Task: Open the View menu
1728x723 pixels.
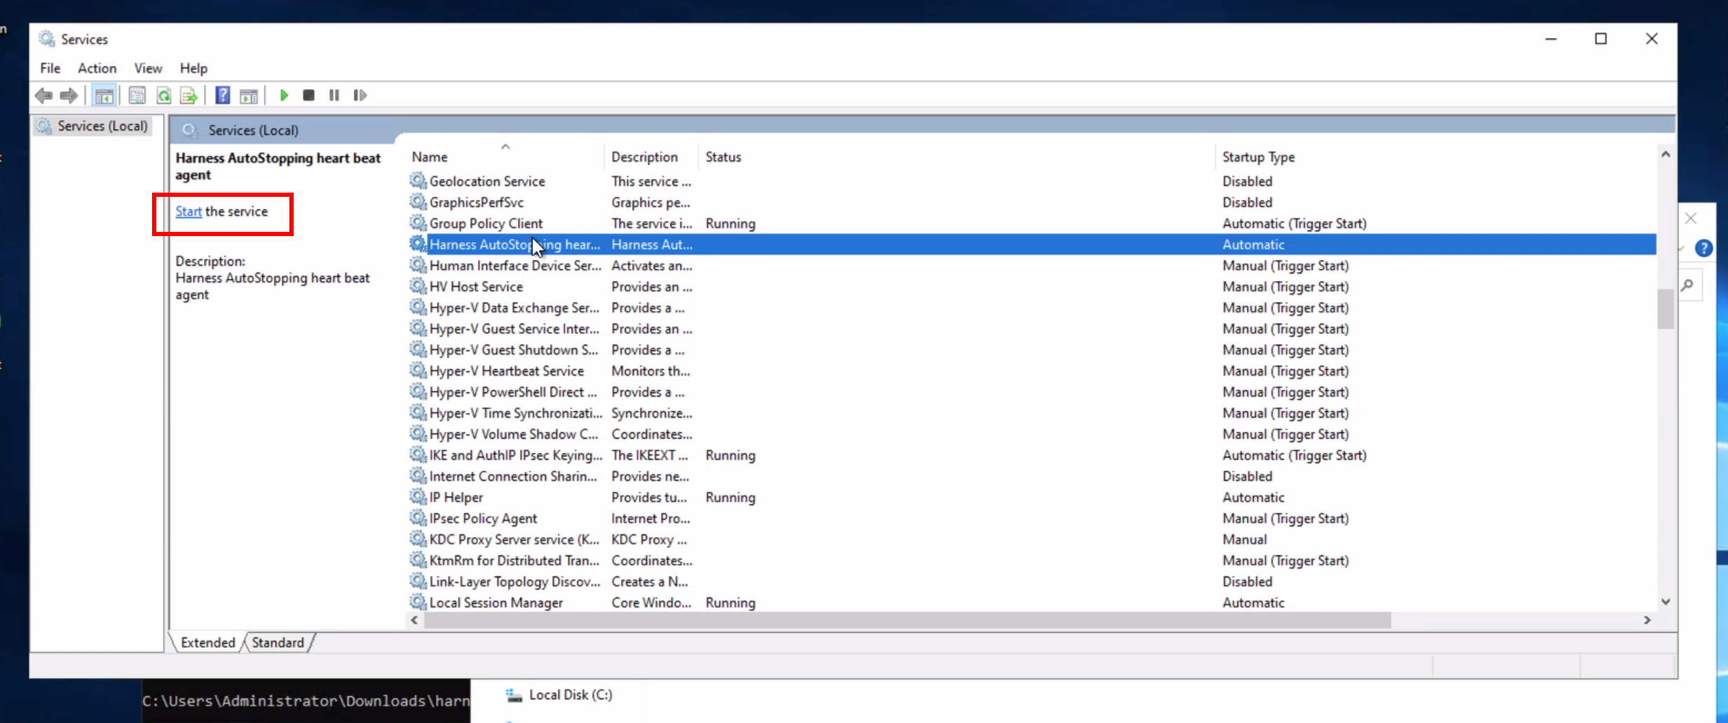Action: pos(148,68)
